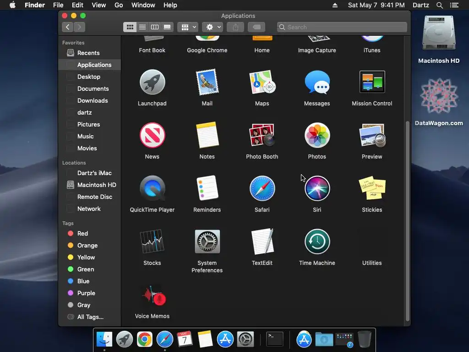Click the Edit Tags toolbar button
Screen dimensions: 469x352
256,27
